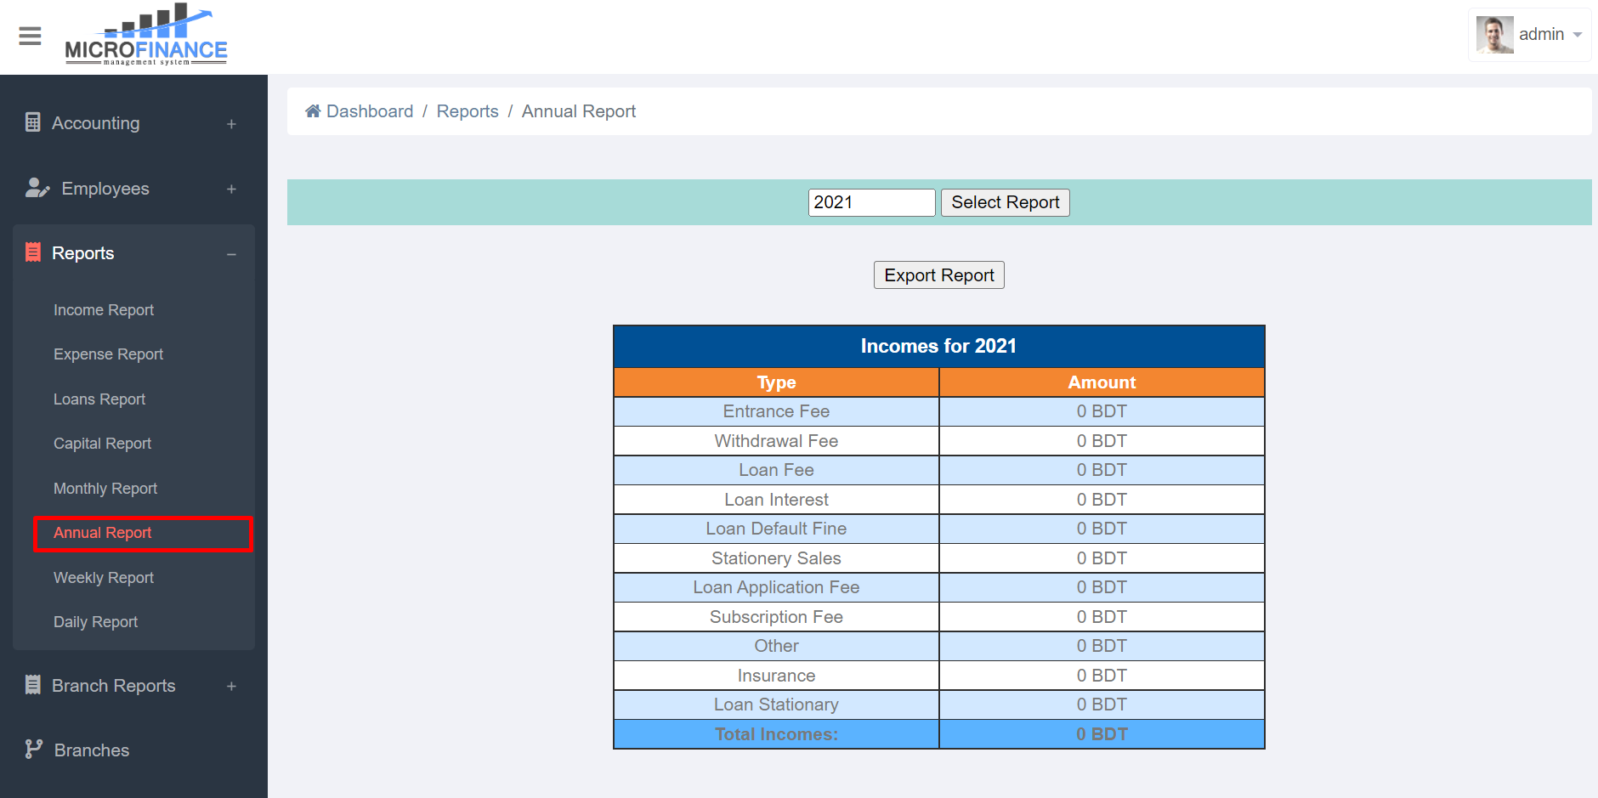The height and width of the screenshot is (798, 1598).
Task: Select the Loan Default Fine cell
Action: pos(777,529)
